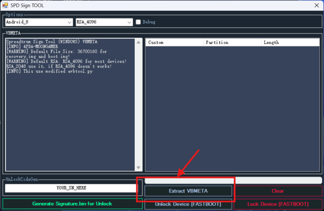Click the SPD Sign TOOL app icon
The image size is (324, 211).
(5, 5)
